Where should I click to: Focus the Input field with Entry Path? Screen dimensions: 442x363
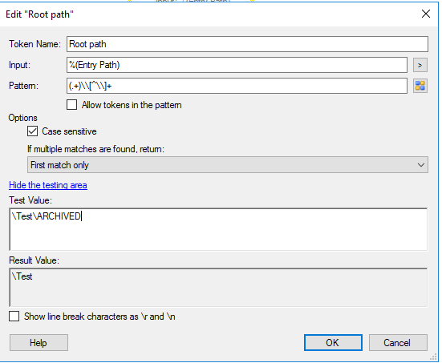pos(237,65)
